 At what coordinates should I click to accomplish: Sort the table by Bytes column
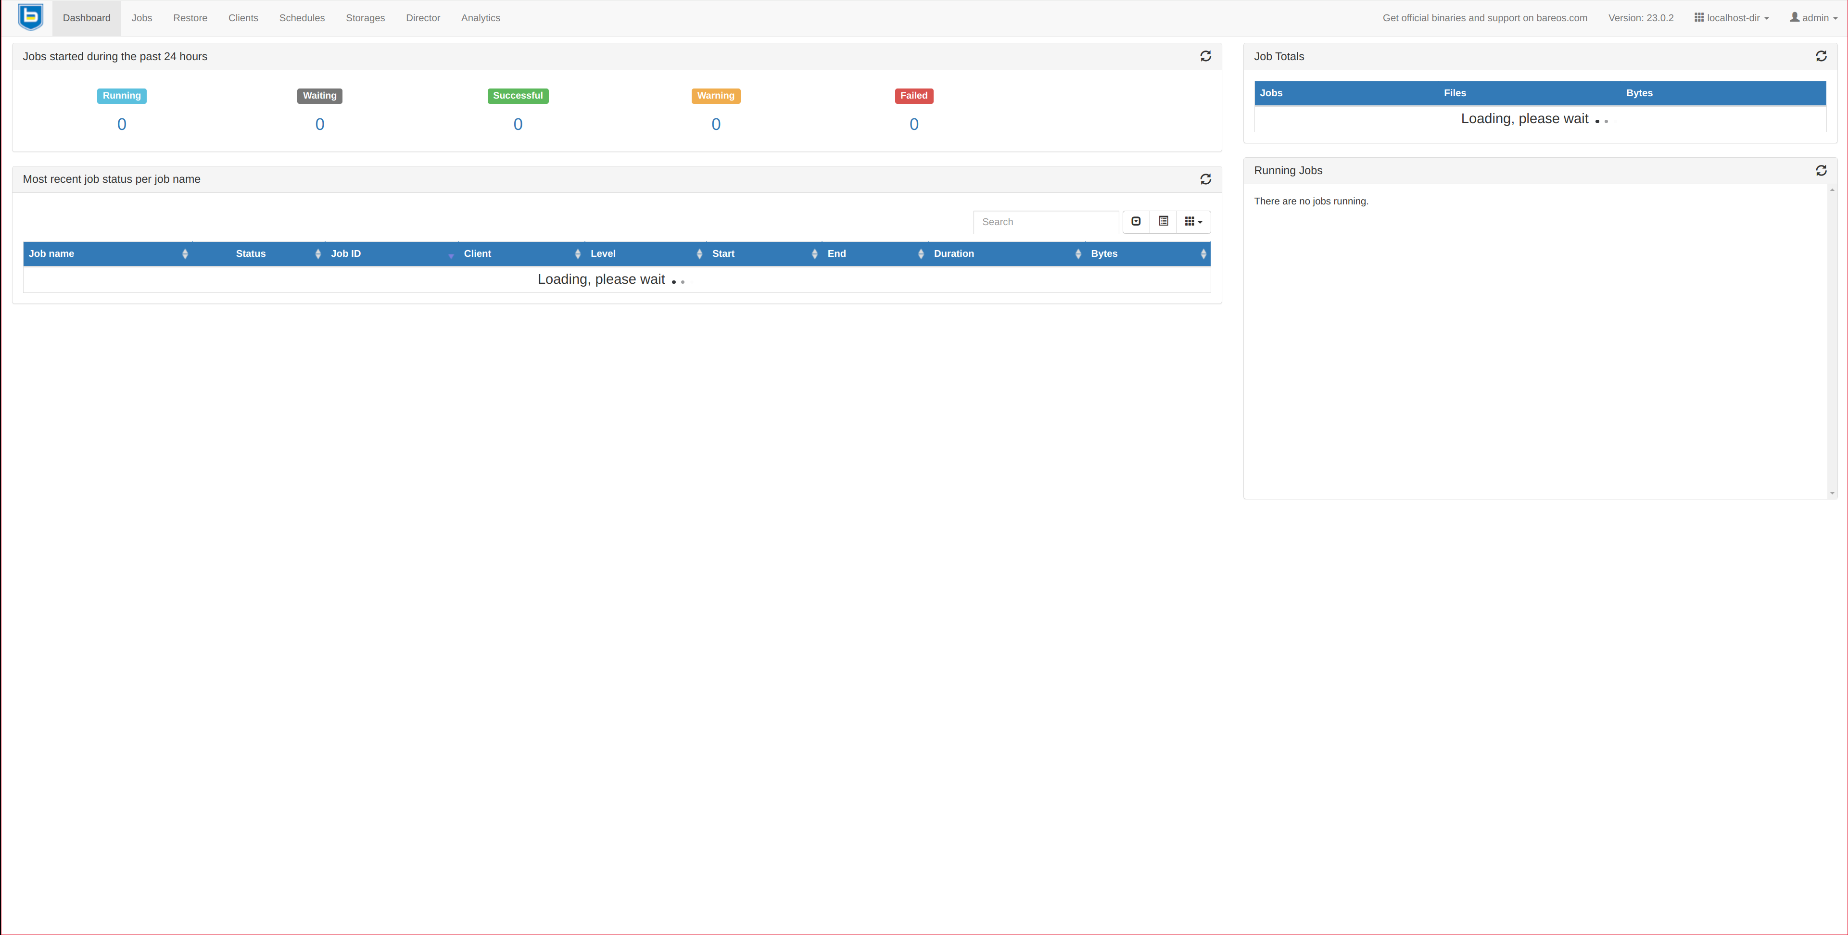coord(1146,253)
